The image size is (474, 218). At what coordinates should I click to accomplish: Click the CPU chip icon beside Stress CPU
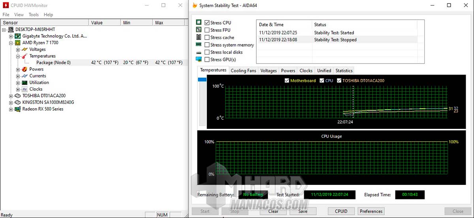199,23
